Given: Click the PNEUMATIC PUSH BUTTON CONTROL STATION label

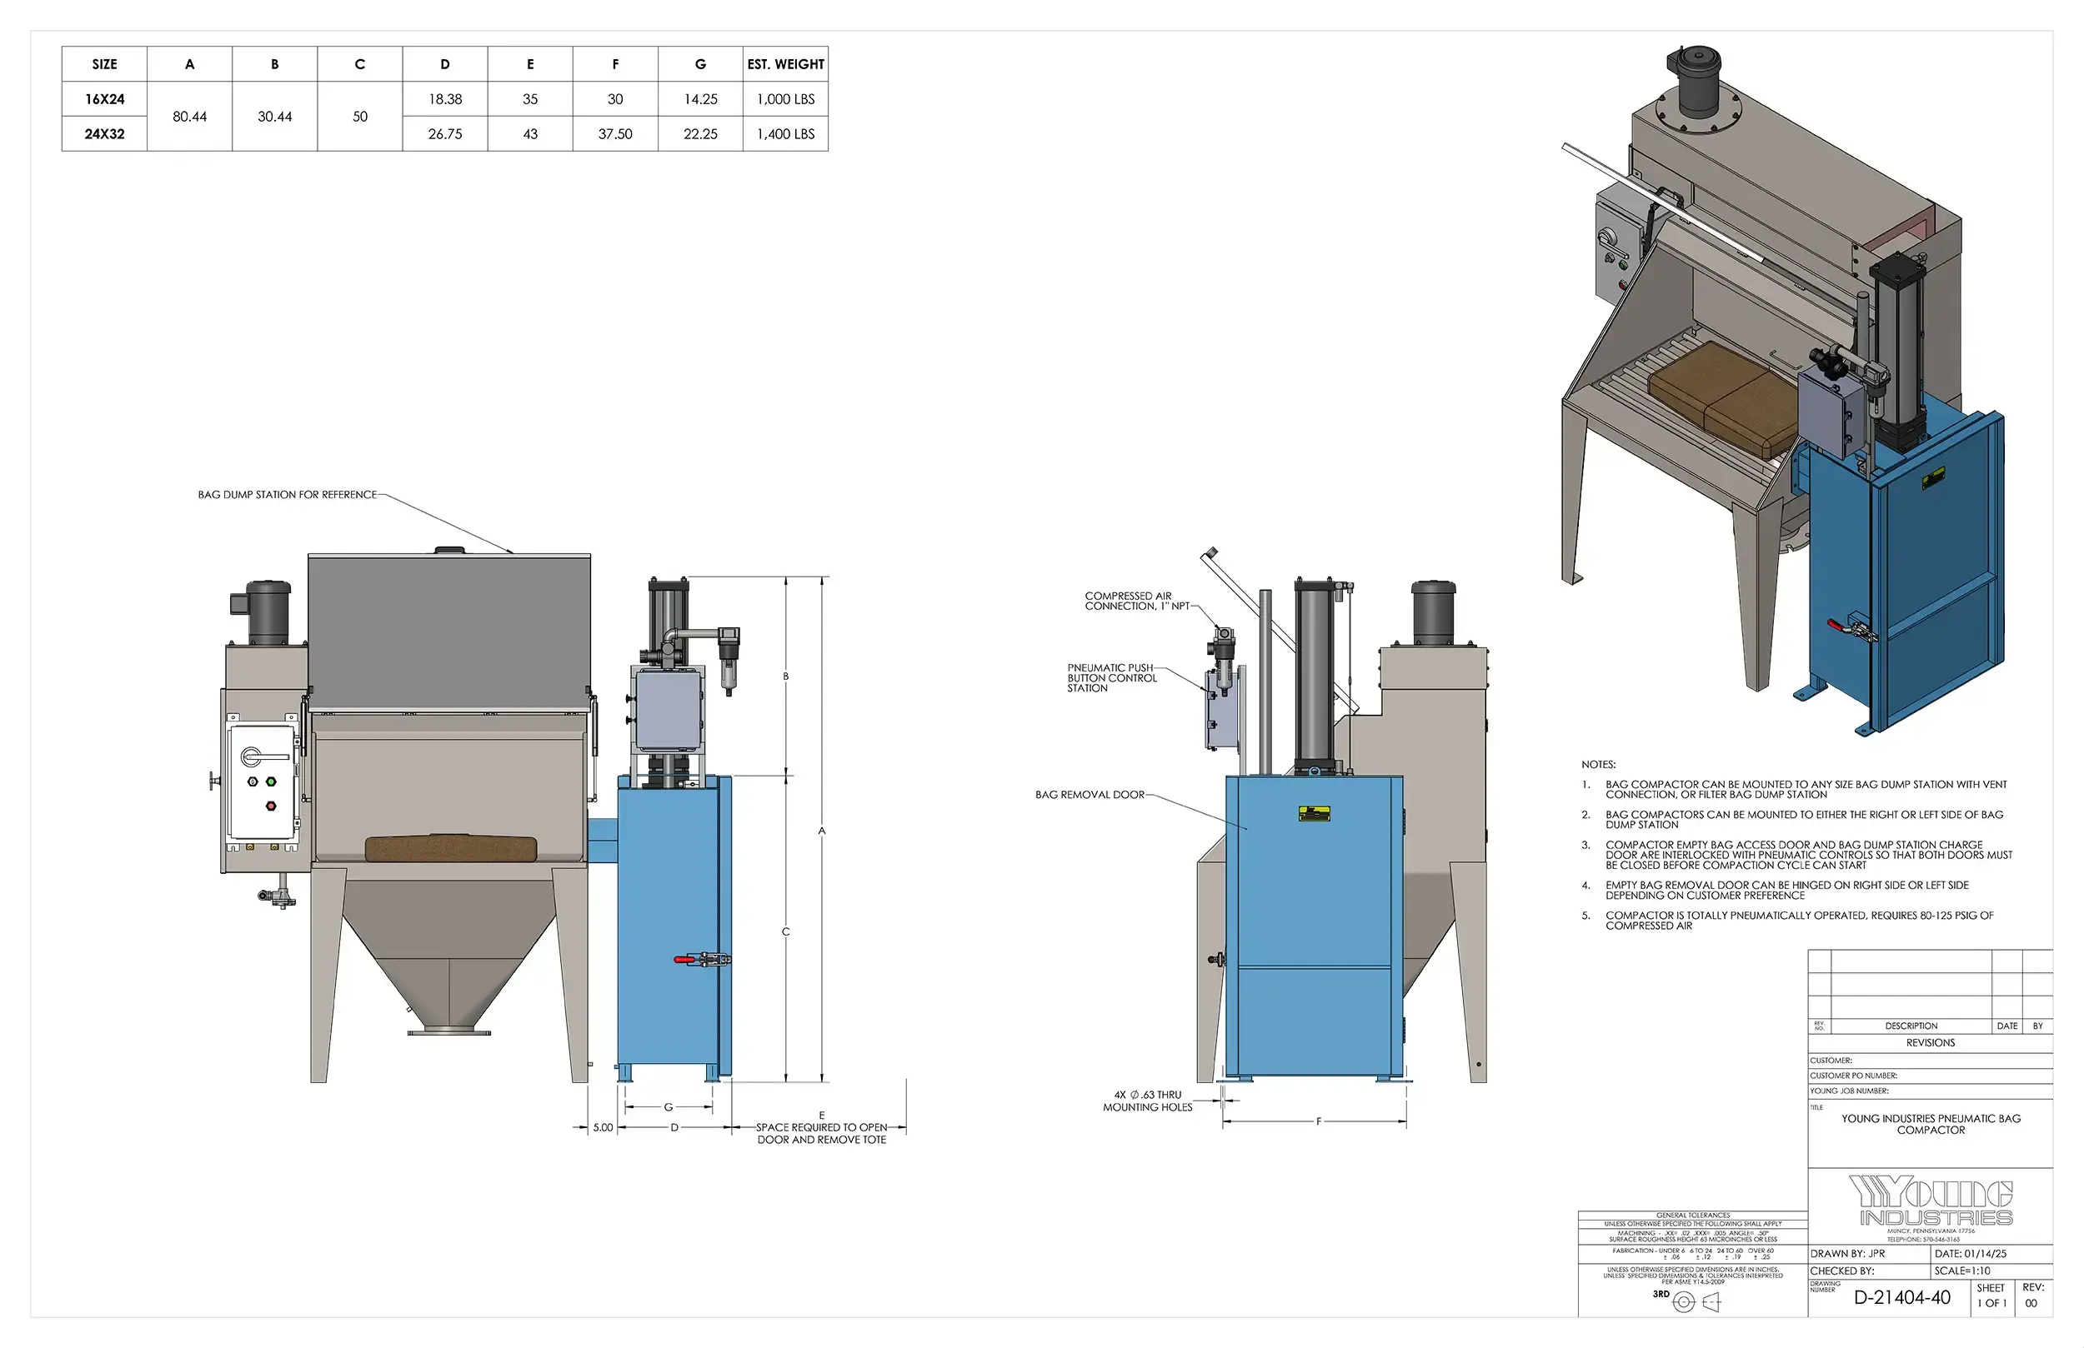Looking at the screenshot, I should click(x=1112, y=677).
